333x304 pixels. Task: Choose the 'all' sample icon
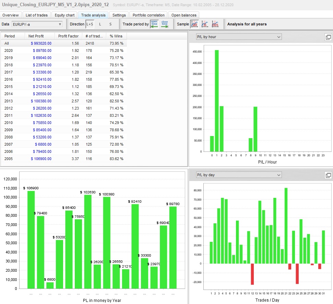194,24
